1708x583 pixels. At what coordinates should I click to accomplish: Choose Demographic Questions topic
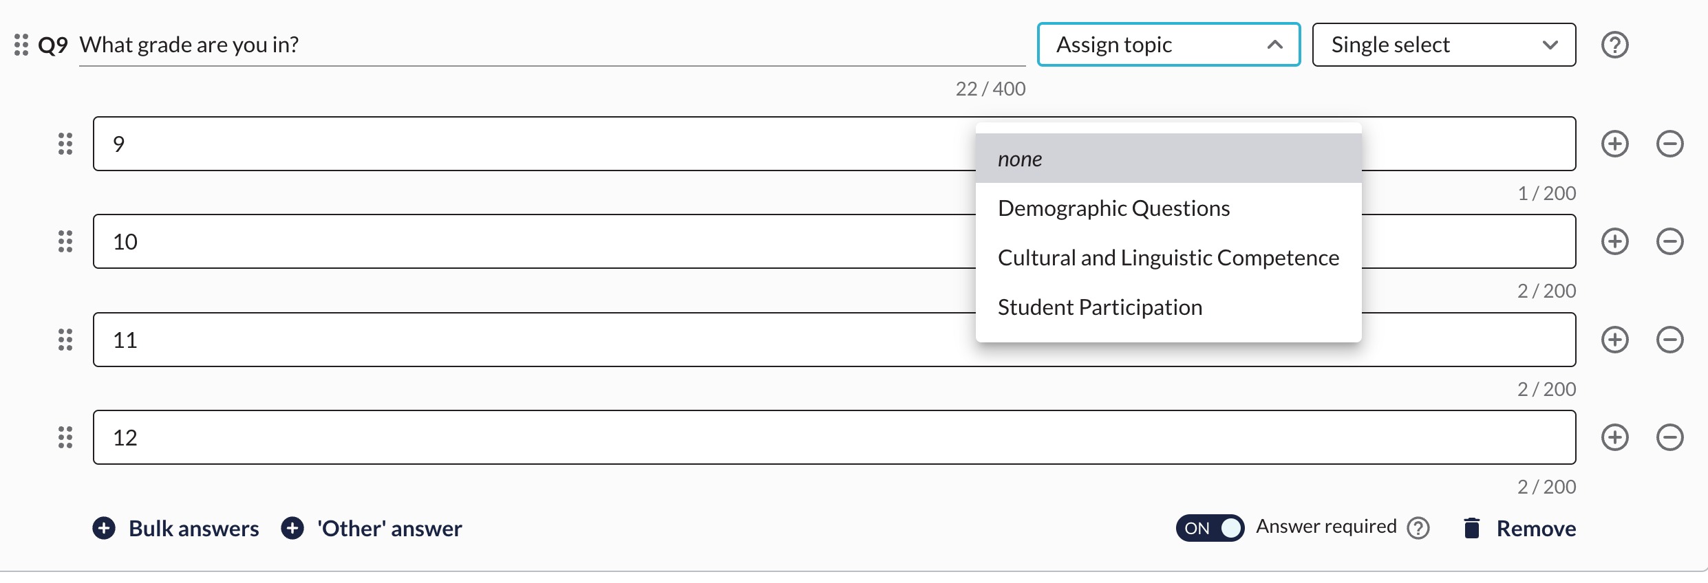[1113, 208]
